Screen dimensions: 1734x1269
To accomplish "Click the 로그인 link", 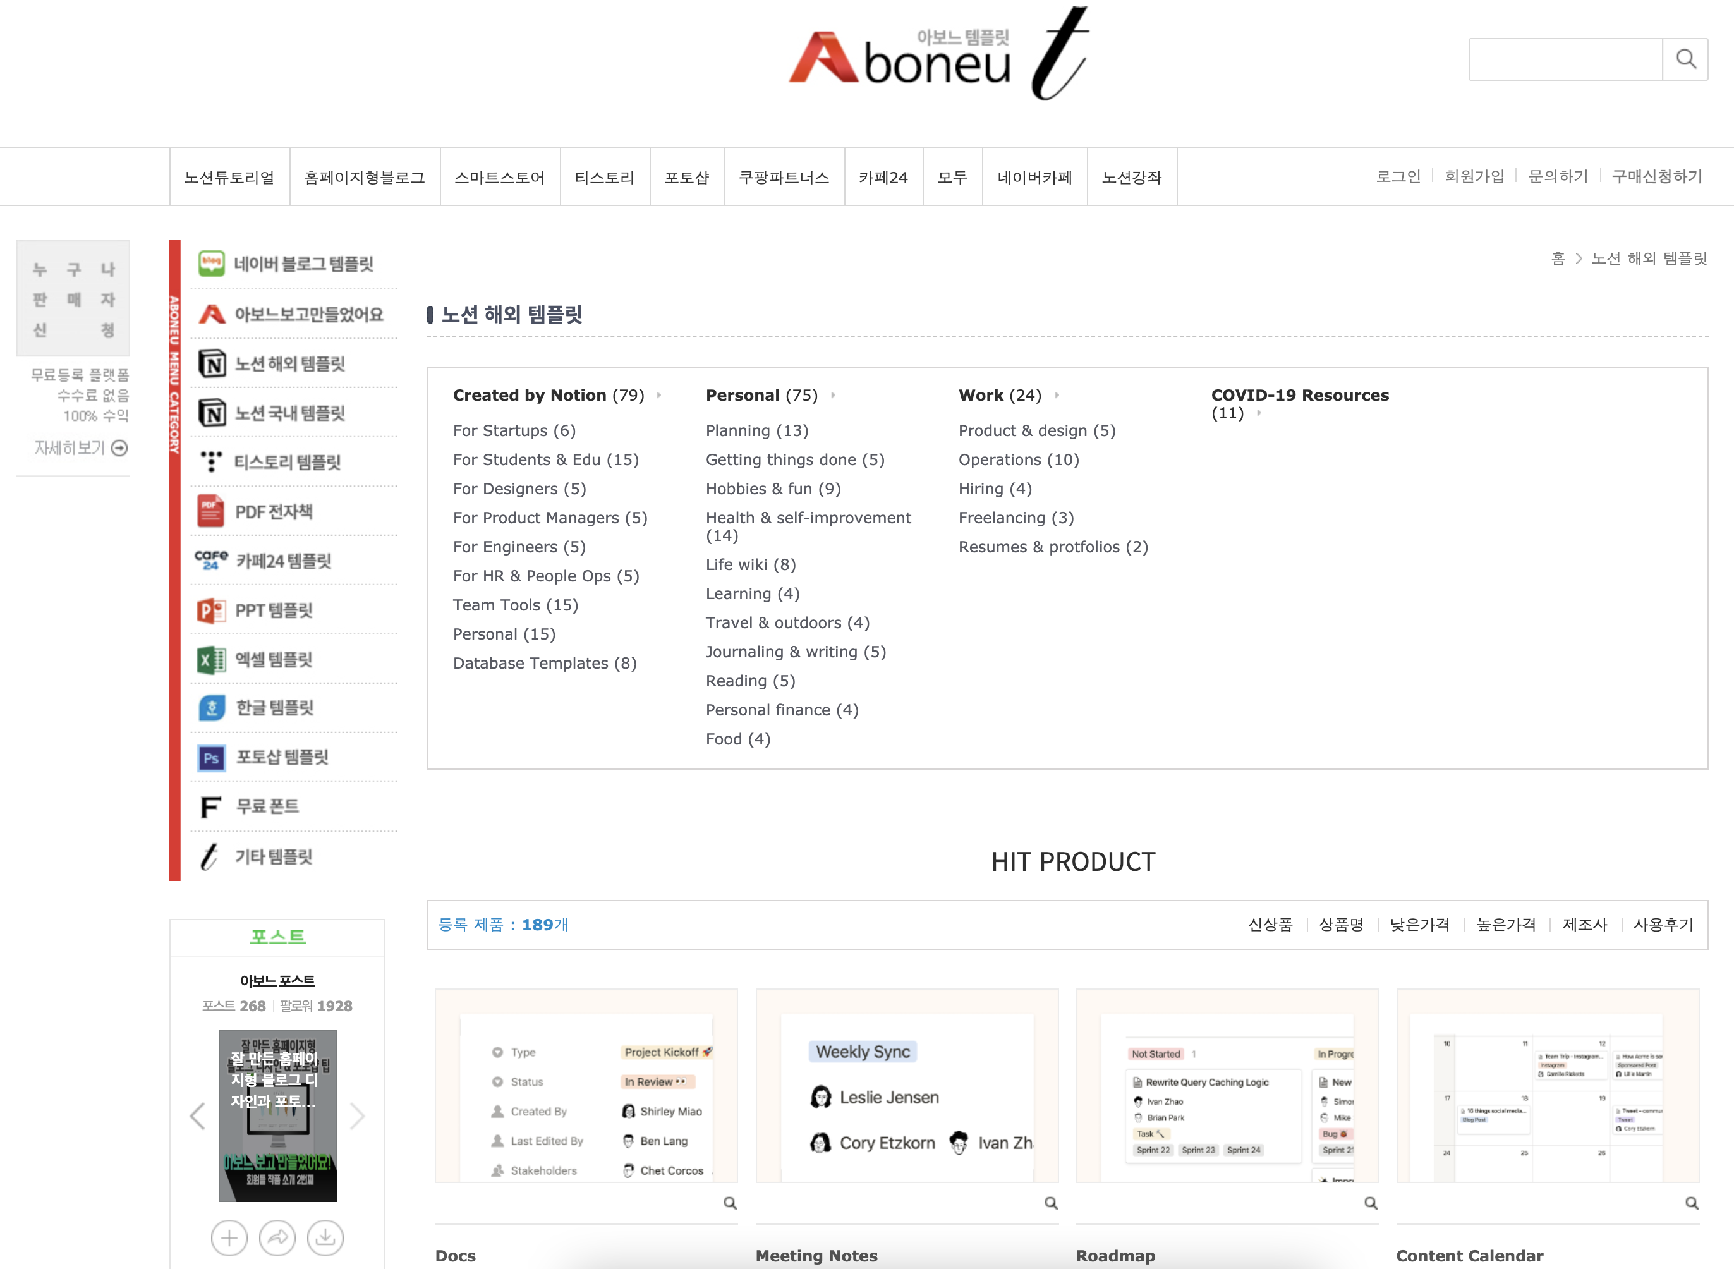I will [1398, 177].
